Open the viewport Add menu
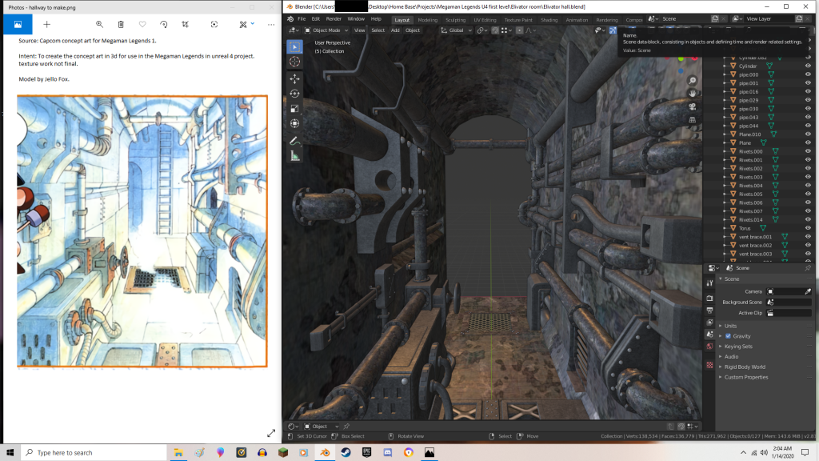The width and height of the screenshot is (819, 461). (395, 30)
